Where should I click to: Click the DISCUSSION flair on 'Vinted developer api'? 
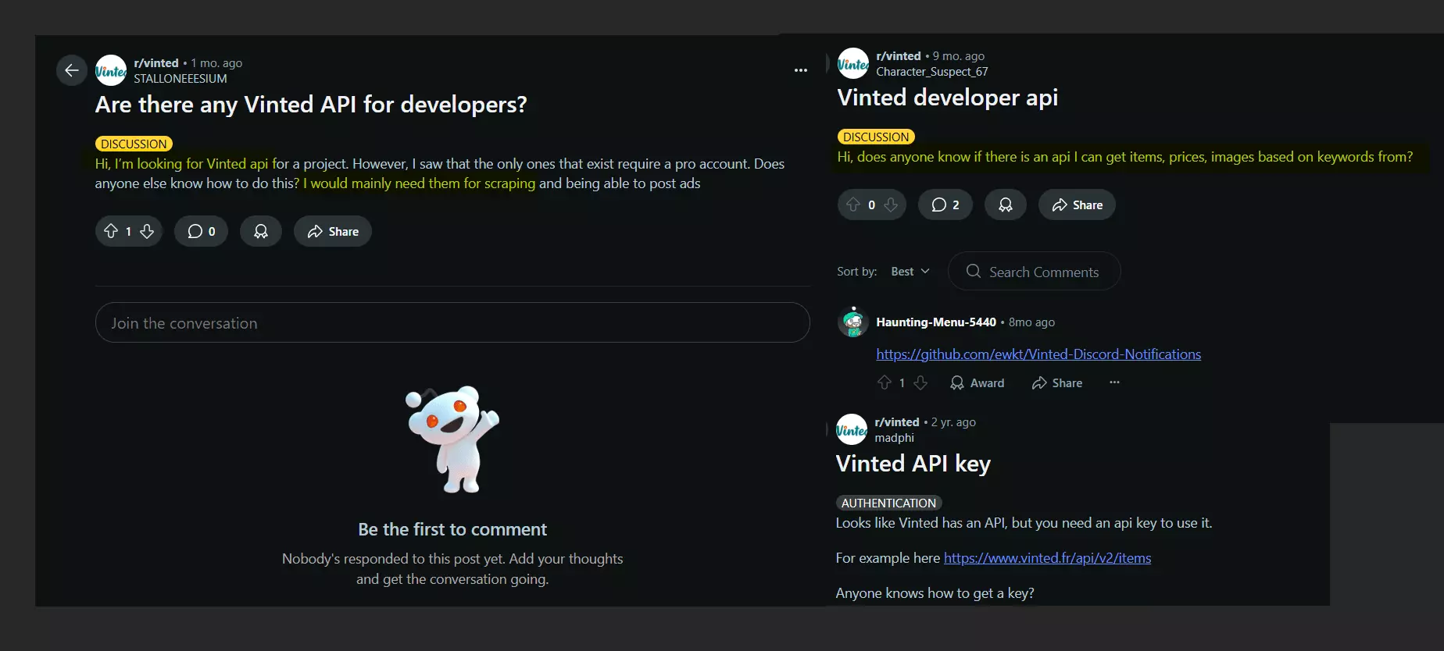[x=876, y=137]
